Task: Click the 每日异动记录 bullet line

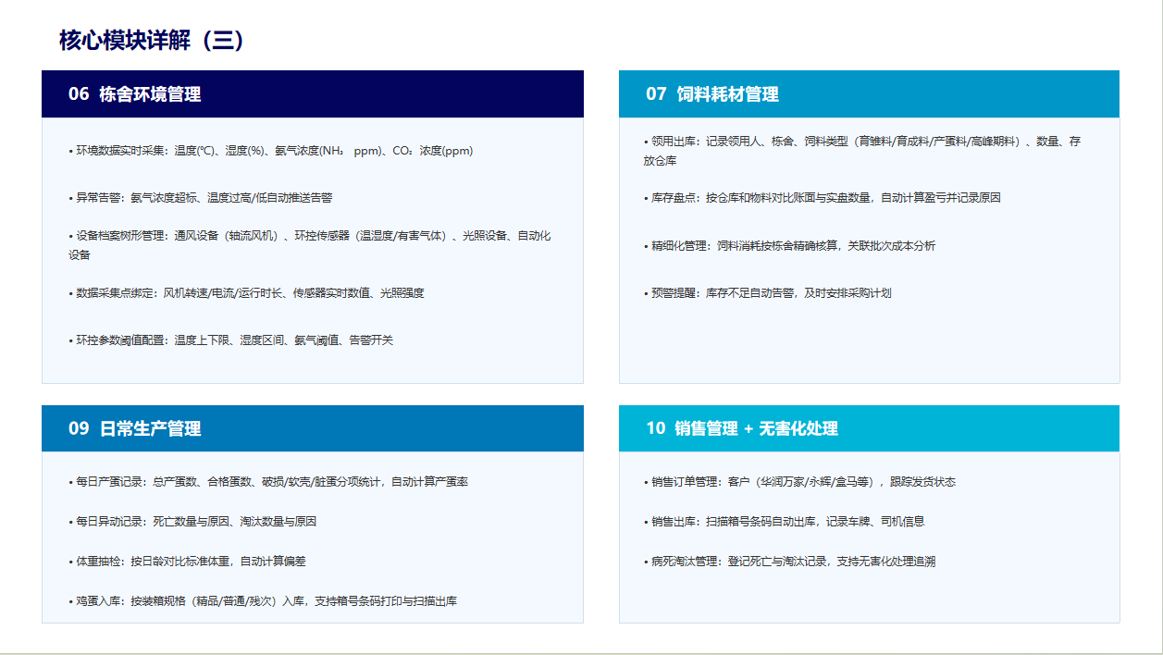Action: click(x=192, y=522)
